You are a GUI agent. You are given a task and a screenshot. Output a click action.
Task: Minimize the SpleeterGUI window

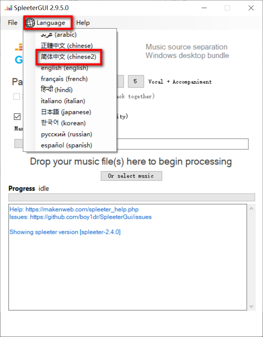(204, 8)
